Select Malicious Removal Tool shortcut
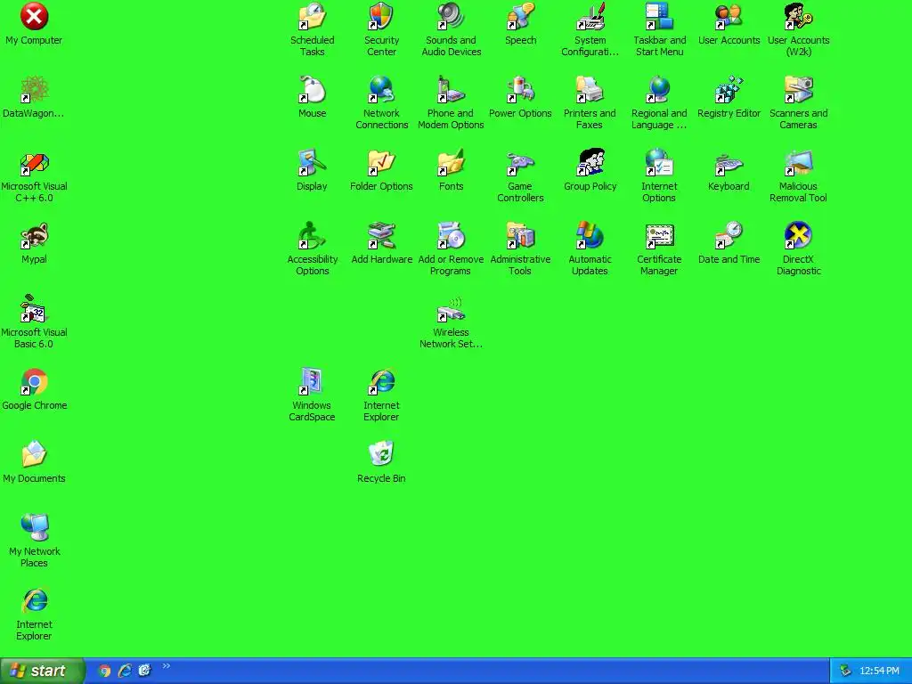 click(x=798, y=164)
